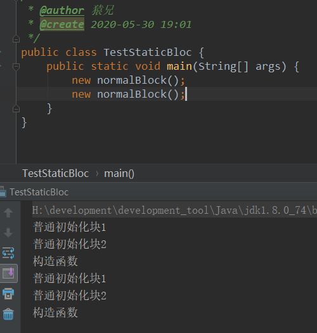This screenshot has height=333, width=317.
Task: Click String[] args parameter in main signature
Action: 242,66
